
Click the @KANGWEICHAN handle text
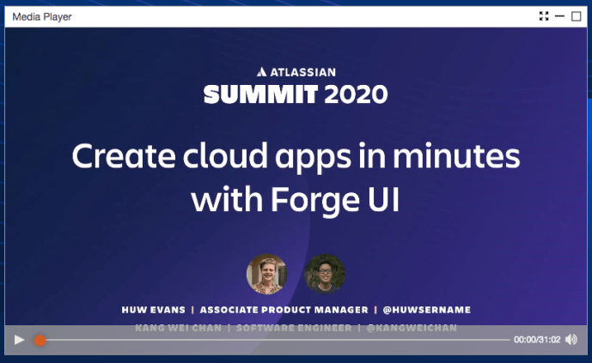coord(412,328)
